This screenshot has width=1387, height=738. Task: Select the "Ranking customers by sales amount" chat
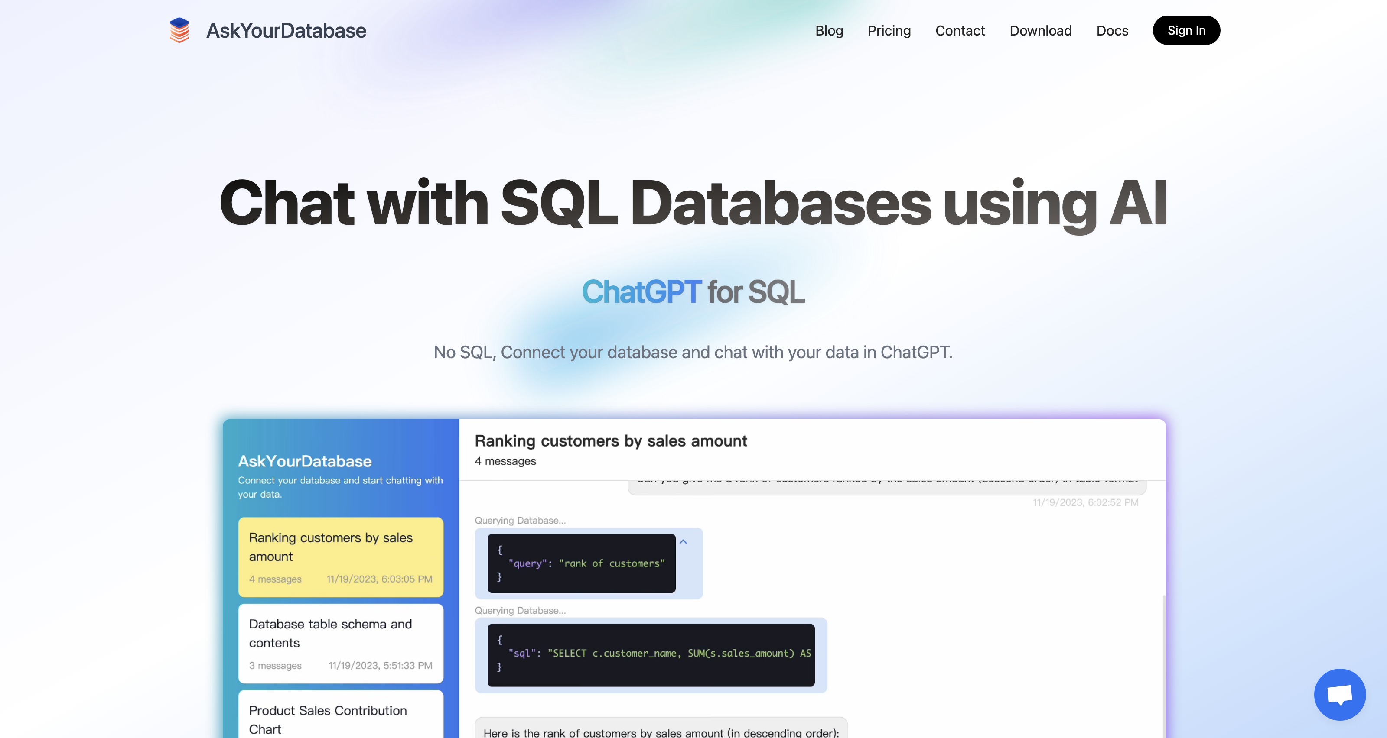tap(341, 557)
